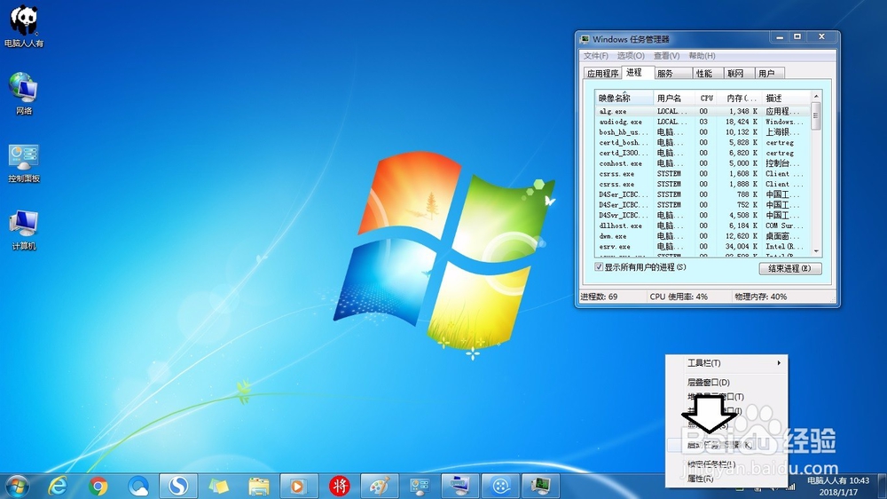Choose 启动任务管理器(K) in context menu
The width and height of the screenshot is (887, 499).
click(x=727, y=445)
